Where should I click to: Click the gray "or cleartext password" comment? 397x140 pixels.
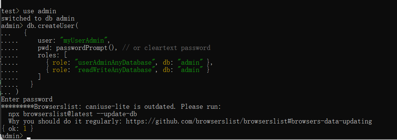pyautogui.click(x=168, y=48)
